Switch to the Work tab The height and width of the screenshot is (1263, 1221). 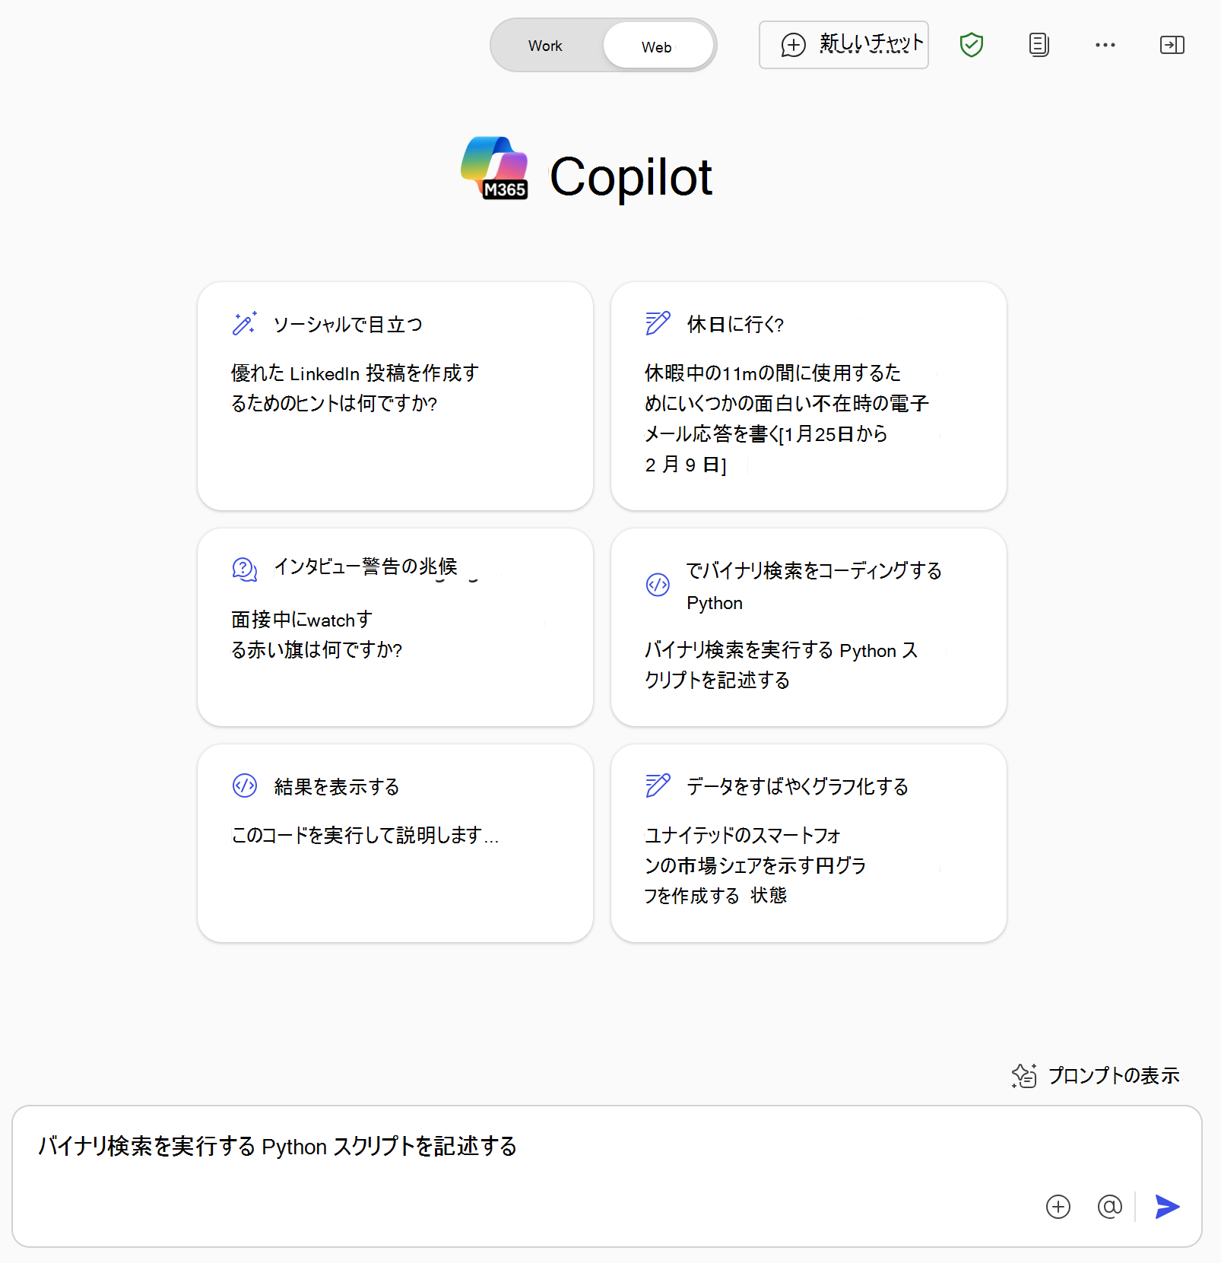tap(546, 46)
